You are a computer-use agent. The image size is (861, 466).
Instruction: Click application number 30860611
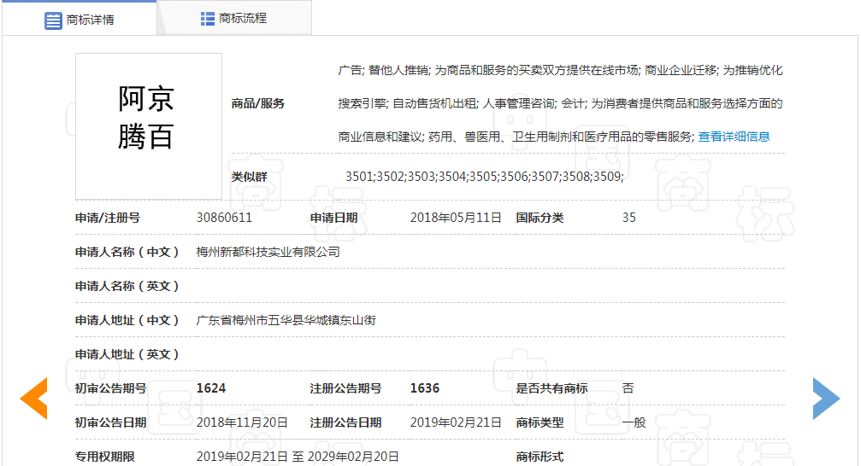point(224,218)
